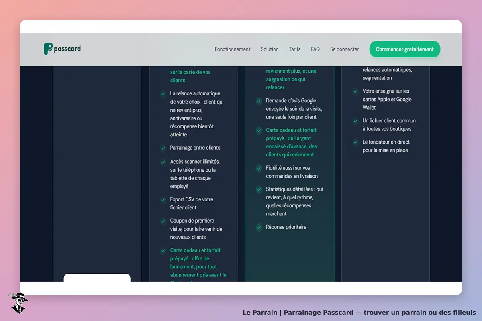Click 'Réponse prioritaire' text

click(286, 227)
